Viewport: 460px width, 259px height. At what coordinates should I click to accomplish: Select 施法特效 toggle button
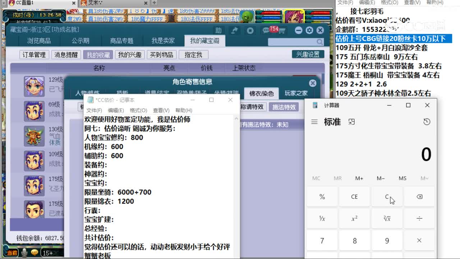tap(284, 107)
